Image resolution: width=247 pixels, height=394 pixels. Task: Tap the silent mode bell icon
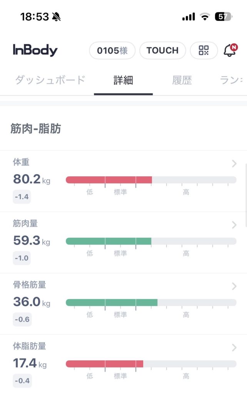click(x=56, y=17)
